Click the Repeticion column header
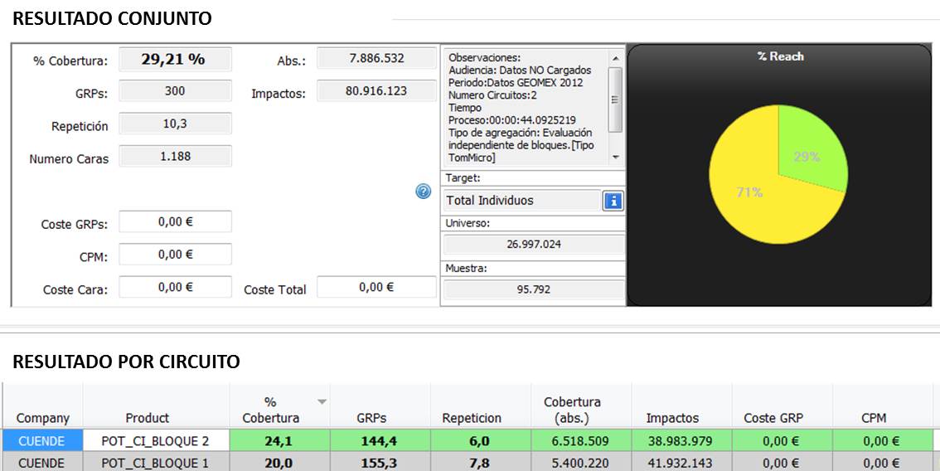940x471 pixels. pos(472,418)
